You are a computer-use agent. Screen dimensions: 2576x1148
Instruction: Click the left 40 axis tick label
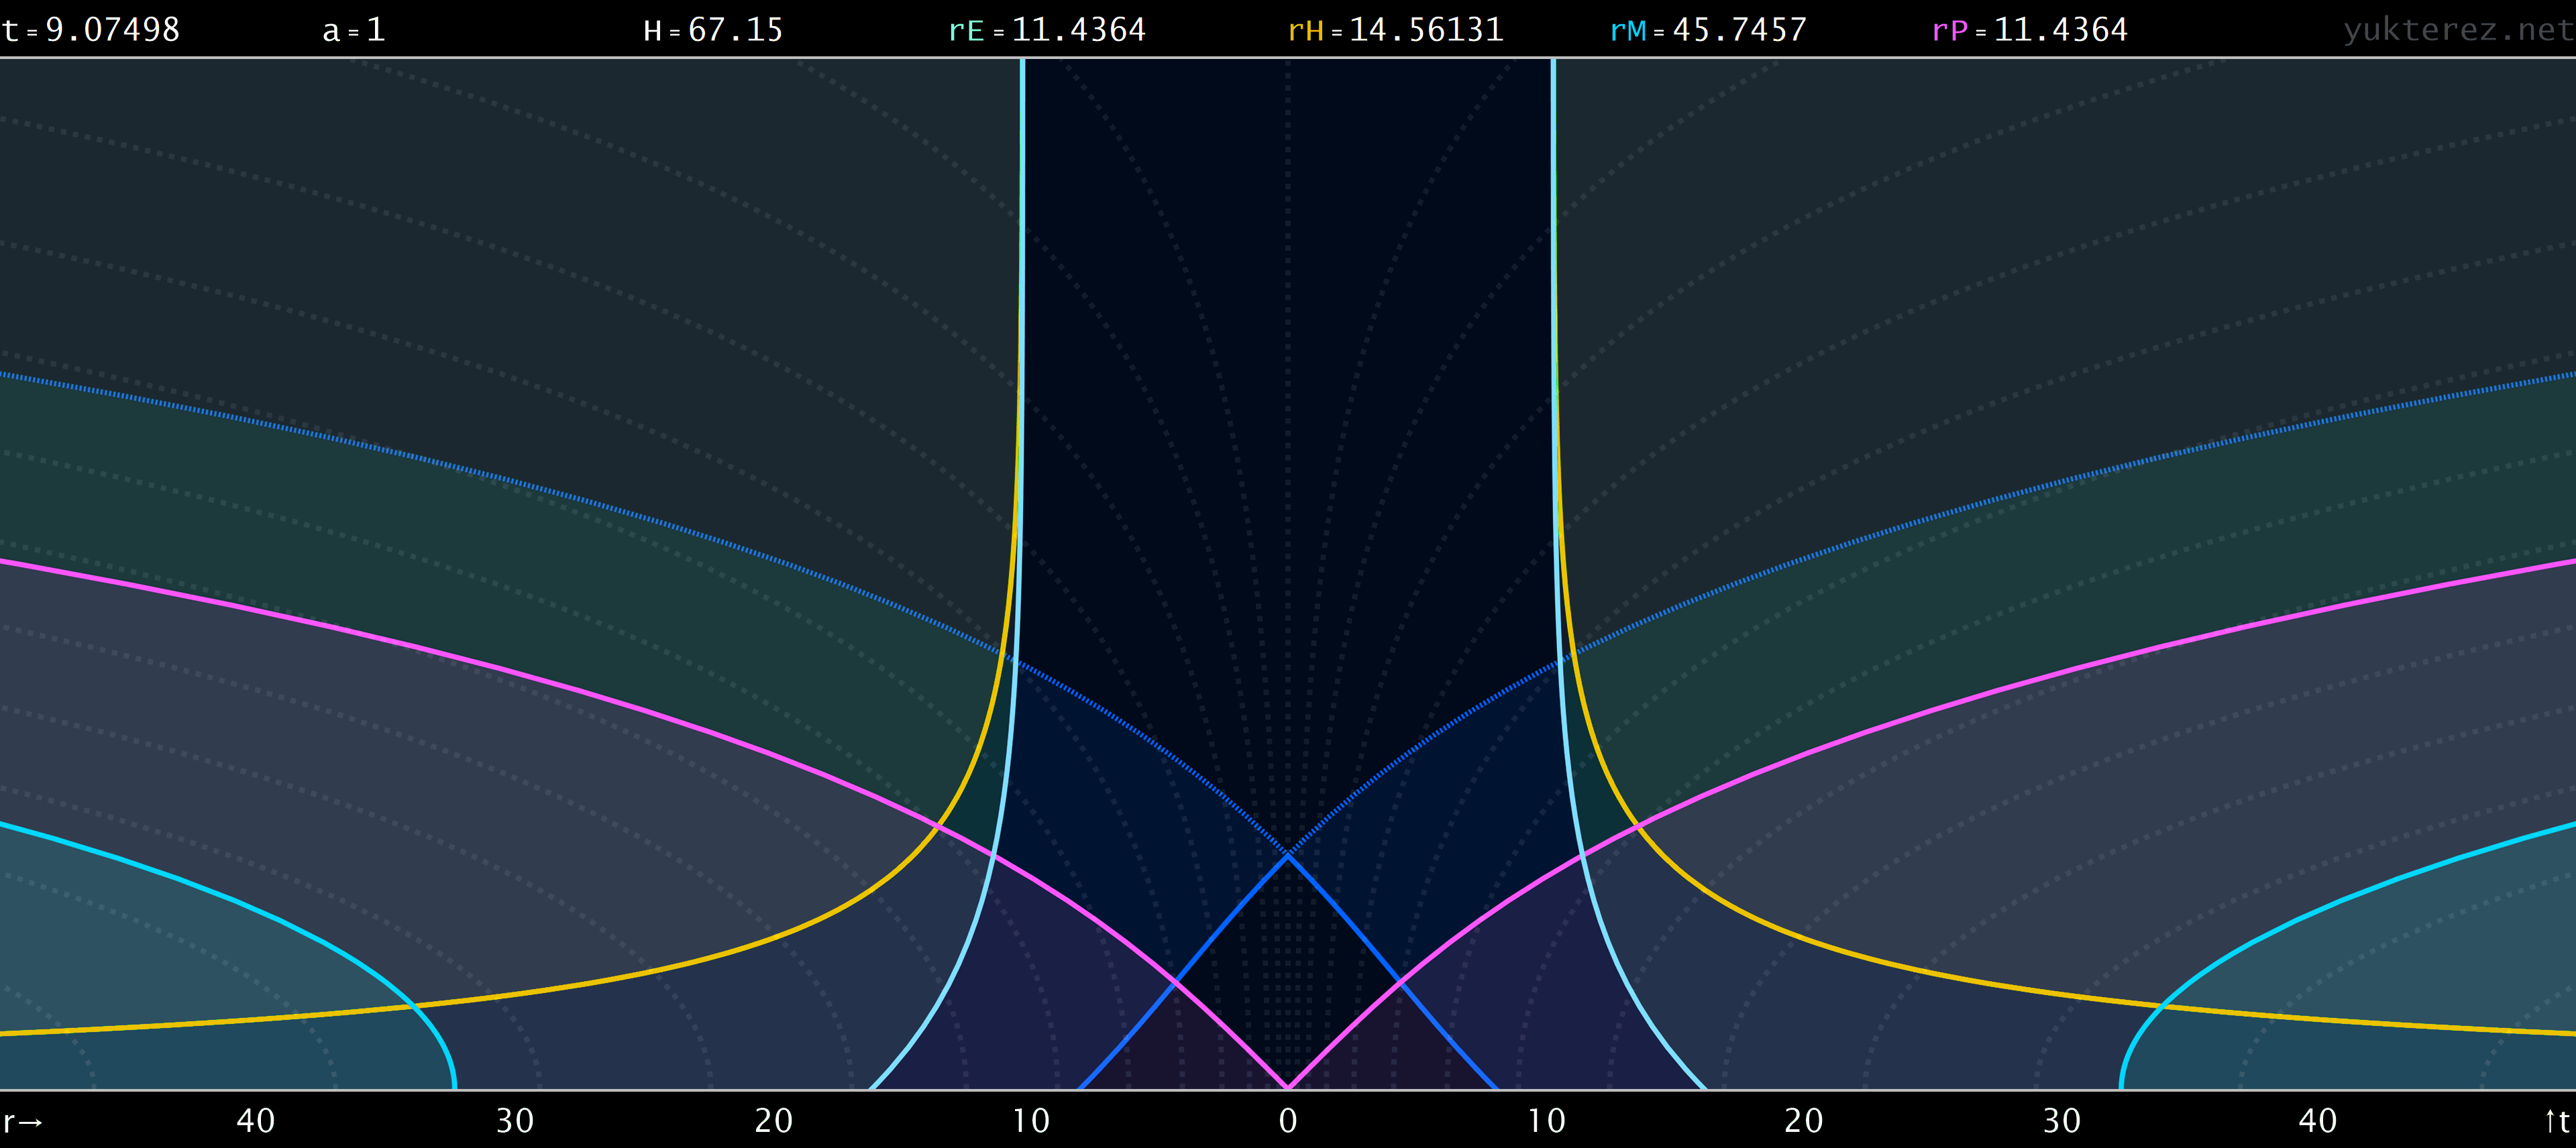pyautogui.click(x=256, y=1121)
